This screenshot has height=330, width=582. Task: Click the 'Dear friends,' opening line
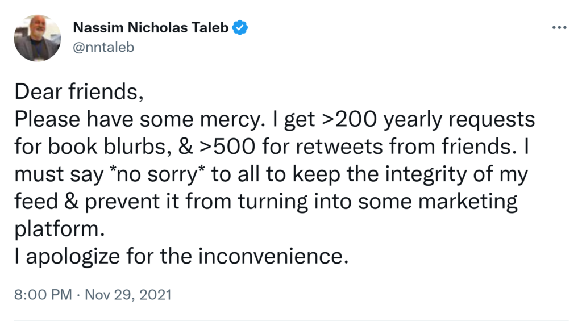click(78, 92)
